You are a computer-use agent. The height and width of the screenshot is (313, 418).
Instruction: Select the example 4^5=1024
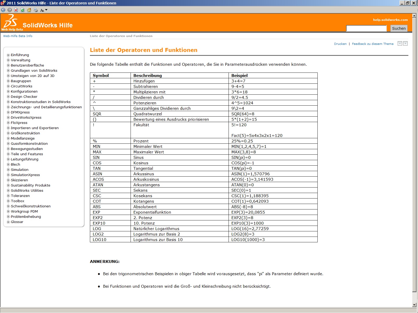[x=242, y=103]
